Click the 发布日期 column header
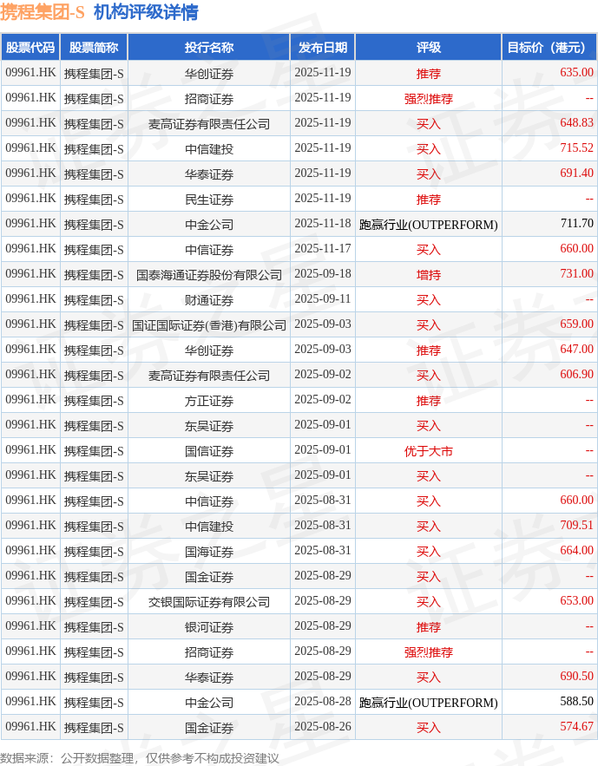Screen dimensions: 598x766 tap(323, 48)
